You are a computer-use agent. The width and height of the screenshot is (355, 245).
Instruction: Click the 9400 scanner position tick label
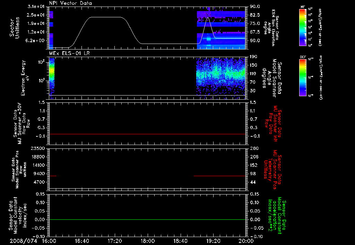click(40, 174)
